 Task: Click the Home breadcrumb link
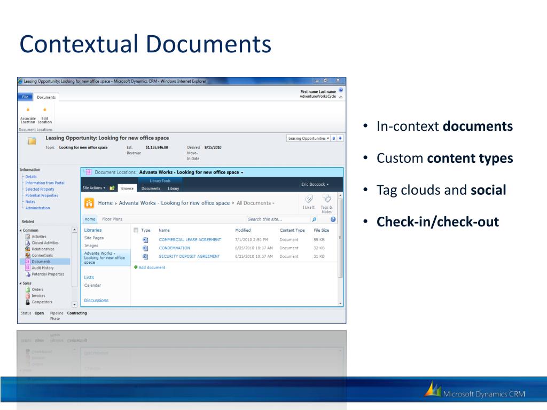click(x=105, y=203)
